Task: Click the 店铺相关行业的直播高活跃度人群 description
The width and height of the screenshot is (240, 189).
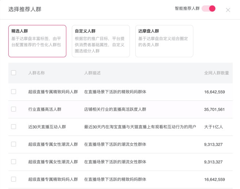Action: [115, 109]
